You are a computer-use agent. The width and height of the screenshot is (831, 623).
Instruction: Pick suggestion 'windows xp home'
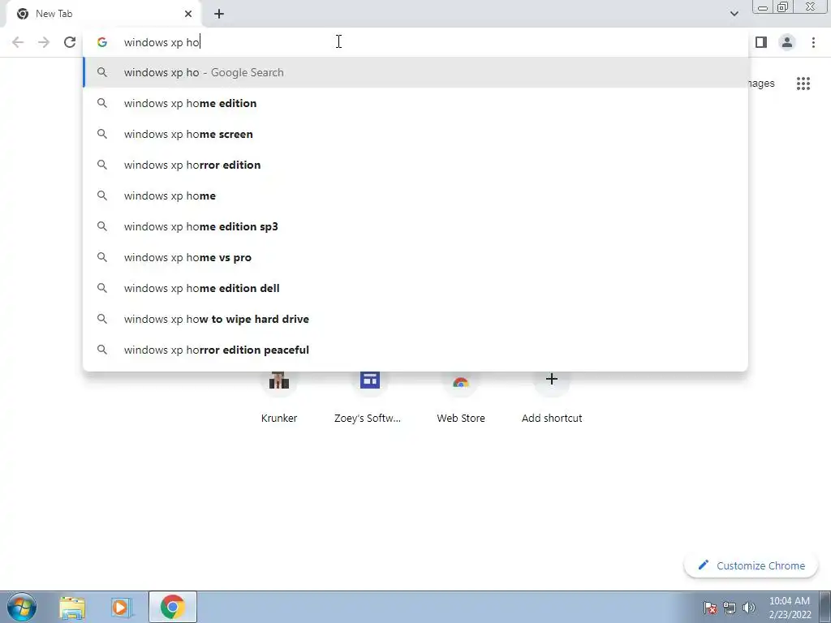[415, 195]
